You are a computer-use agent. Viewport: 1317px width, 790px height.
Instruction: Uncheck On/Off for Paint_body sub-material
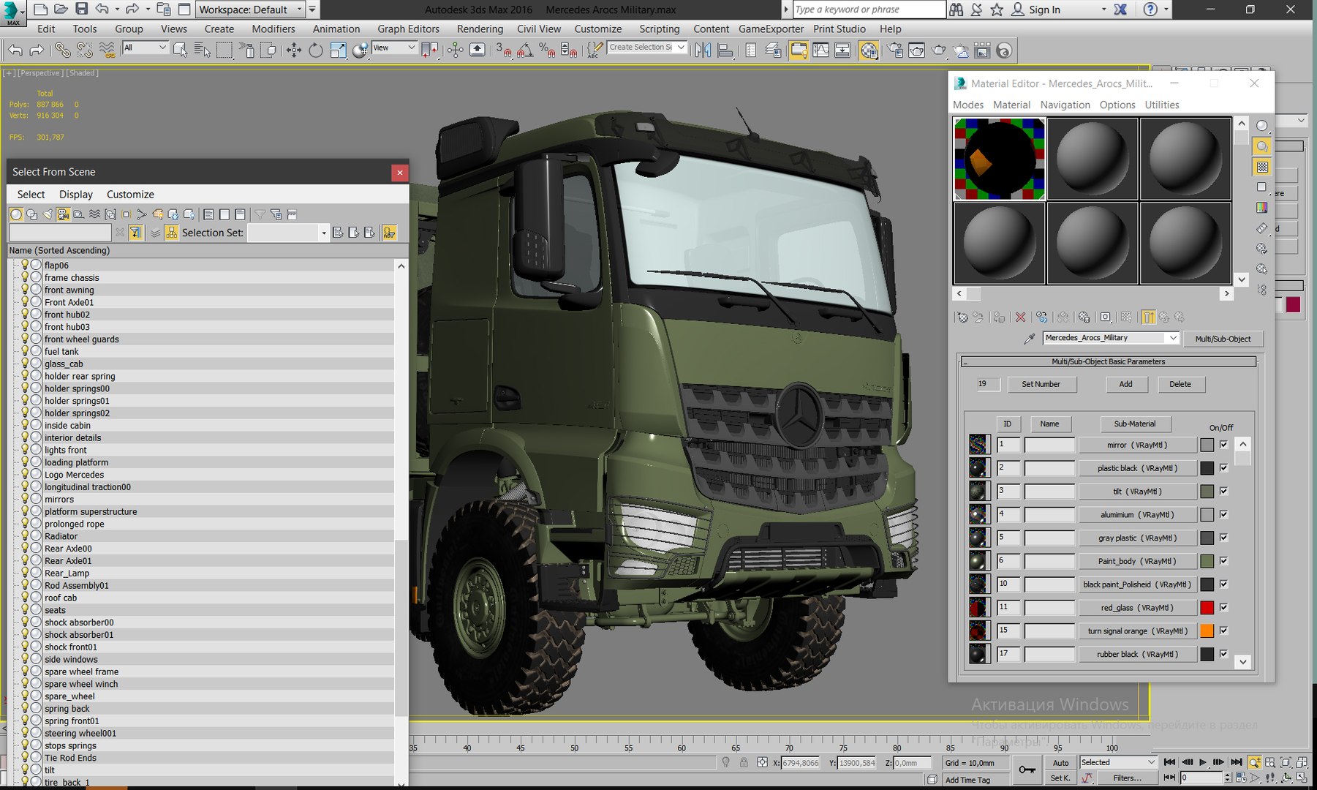(x=1223, y=561)
